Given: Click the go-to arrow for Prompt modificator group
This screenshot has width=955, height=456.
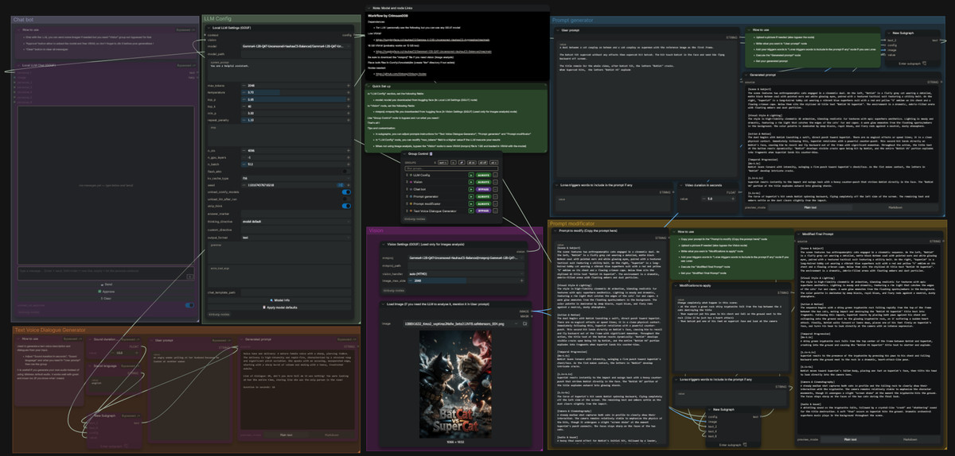Looking at the screenshot, I should pos(471,203).
